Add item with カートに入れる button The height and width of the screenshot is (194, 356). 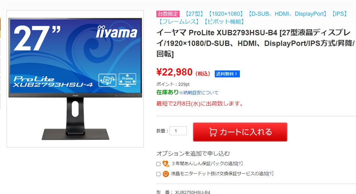coord(240,132)
